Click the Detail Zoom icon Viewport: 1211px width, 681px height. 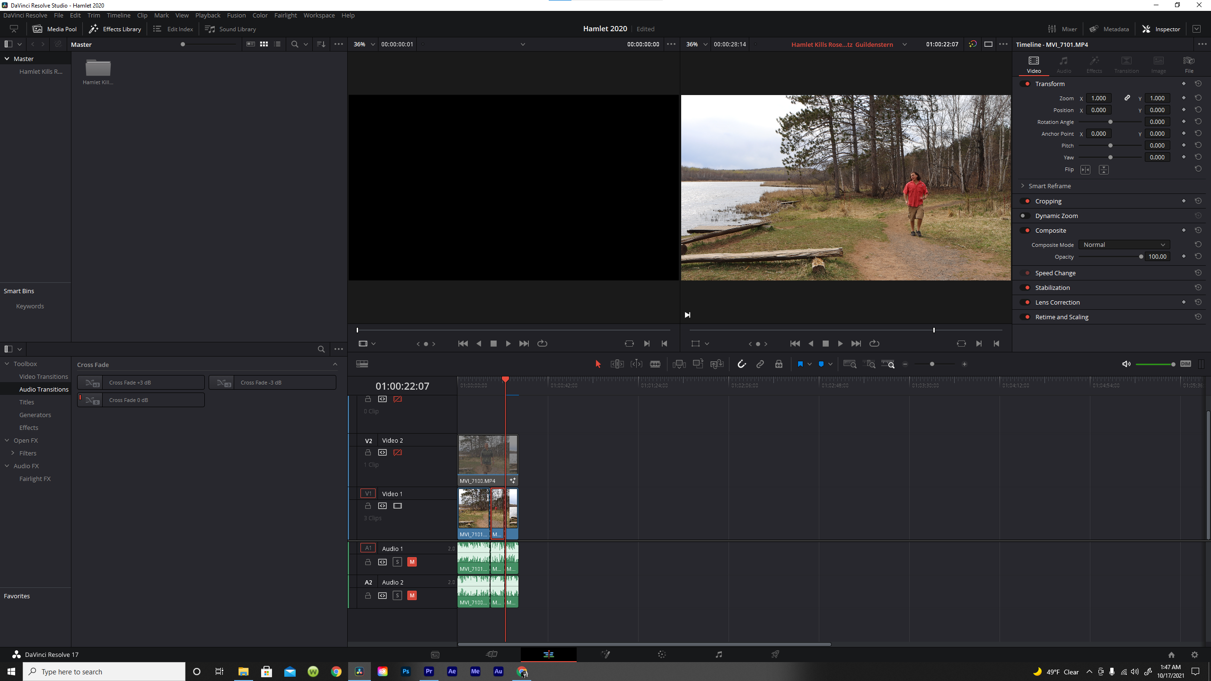coord(869,364)
